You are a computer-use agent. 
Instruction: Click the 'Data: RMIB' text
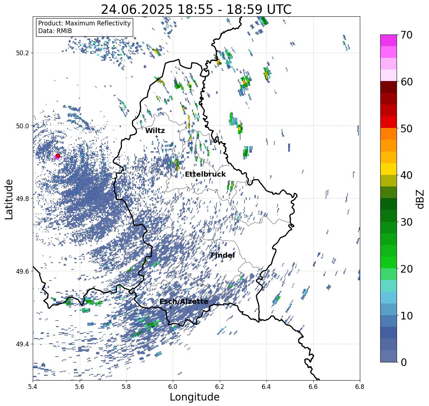55,31
